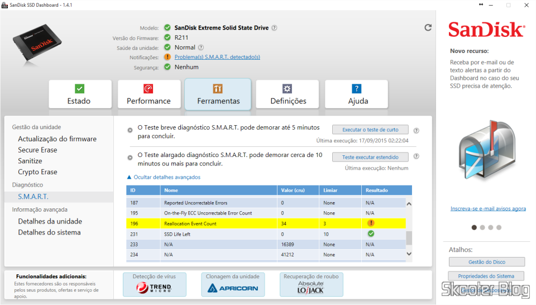536x305 pixels.
Task: Click the green check icon on the Estado tab
Action: coord(79,89)
